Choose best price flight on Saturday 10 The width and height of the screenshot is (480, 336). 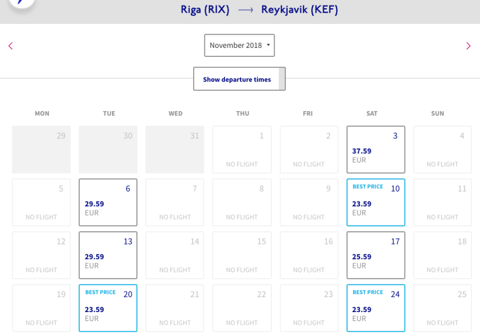[x=375, y=202]
